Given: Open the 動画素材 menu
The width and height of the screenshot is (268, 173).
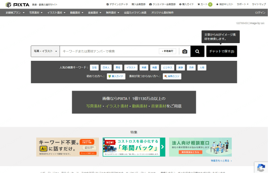Looking at the screenshot, I should click(x=76, y=13).
